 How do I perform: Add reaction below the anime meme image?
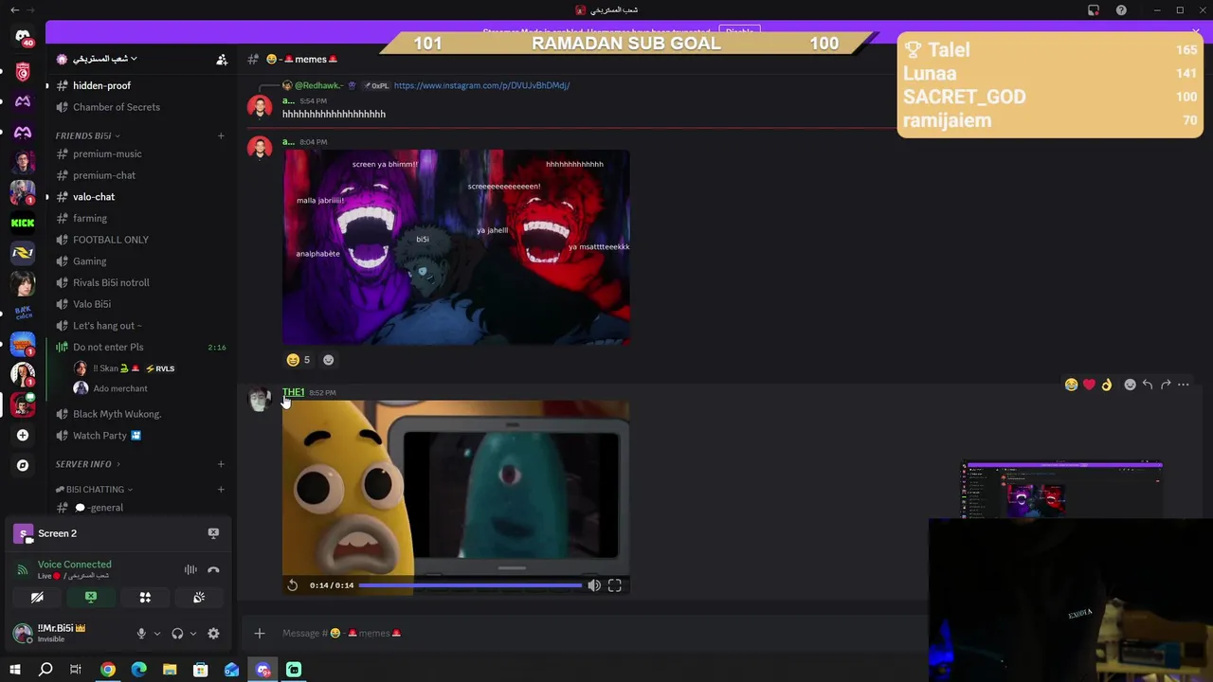(x=328, y=360)
